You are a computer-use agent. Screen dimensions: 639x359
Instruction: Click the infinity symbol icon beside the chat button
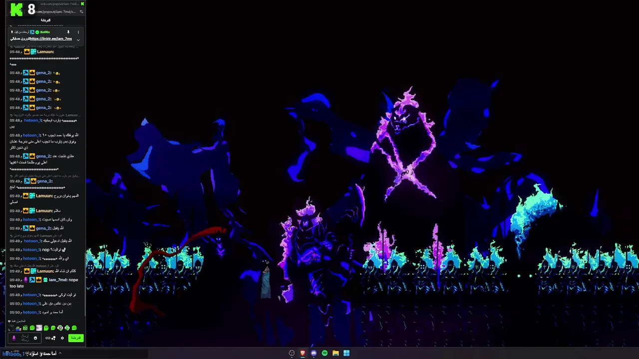click(x=48, y=338)
